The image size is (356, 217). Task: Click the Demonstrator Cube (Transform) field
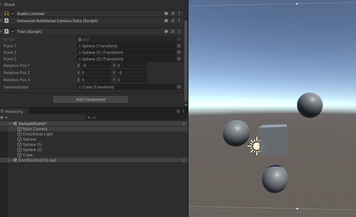click(127, 87)
